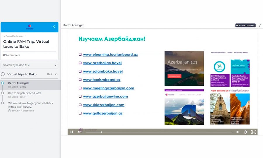Open www.azerbaijanwine.com link
The height and width of the screenshot is (158, 263).
tap(105, 97)
